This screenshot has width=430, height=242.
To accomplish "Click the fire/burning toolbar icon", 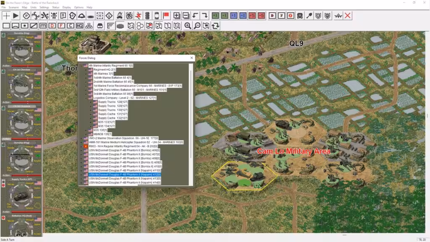I will (x=120, y=16).
